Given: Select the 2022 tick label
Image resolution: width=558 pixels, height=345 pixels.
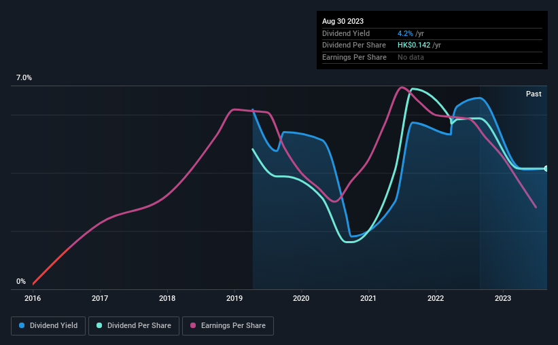Looking at the screenshot, I should pos(436,298).
